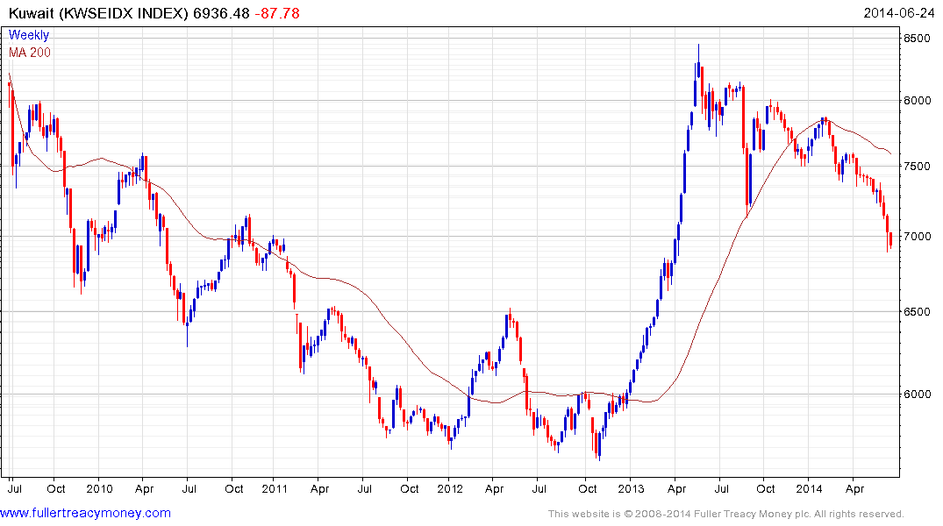This screenshot has width=943, height=526.
Task: Click the 2014 year axis label
Action: click(x=809, y=488)
